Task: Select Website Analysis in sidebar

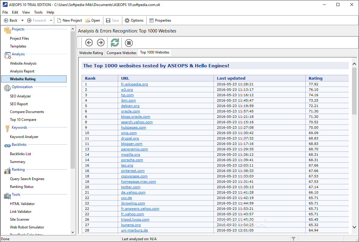Action: click(x=23, y=63)
